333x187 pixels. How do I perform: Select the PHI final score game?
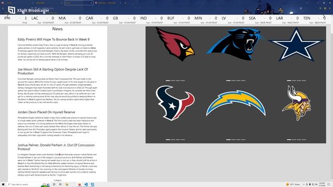pos(16,20)
